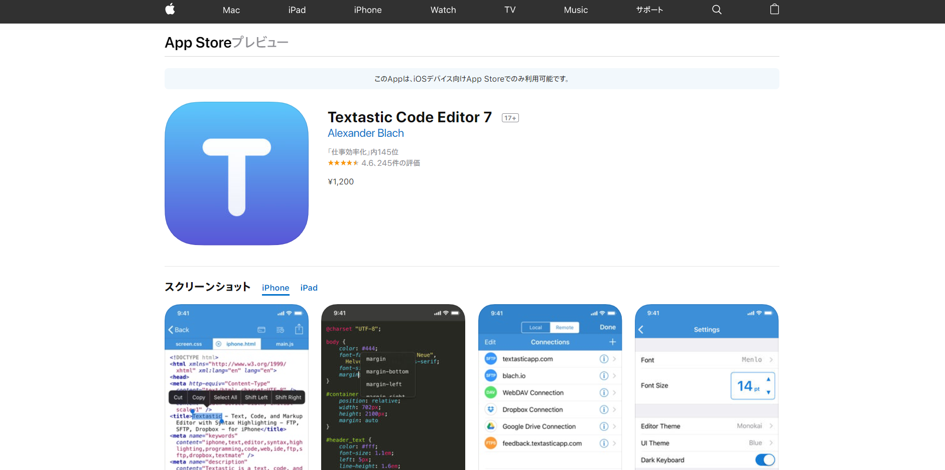Click the plus to add a new connection
This screenshot has width=945, height=470.
[x=613, y=342]
